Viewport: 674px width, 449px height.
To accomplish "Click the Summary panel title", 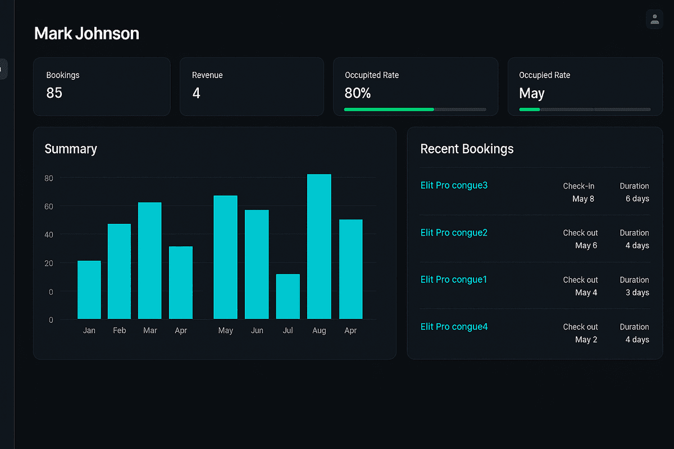I will 71,149.
